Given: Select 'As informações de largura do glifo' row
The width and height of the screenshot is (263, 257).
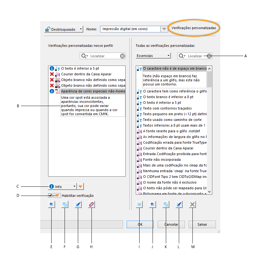Looking at the screenshot, I should tap(172, 137).
